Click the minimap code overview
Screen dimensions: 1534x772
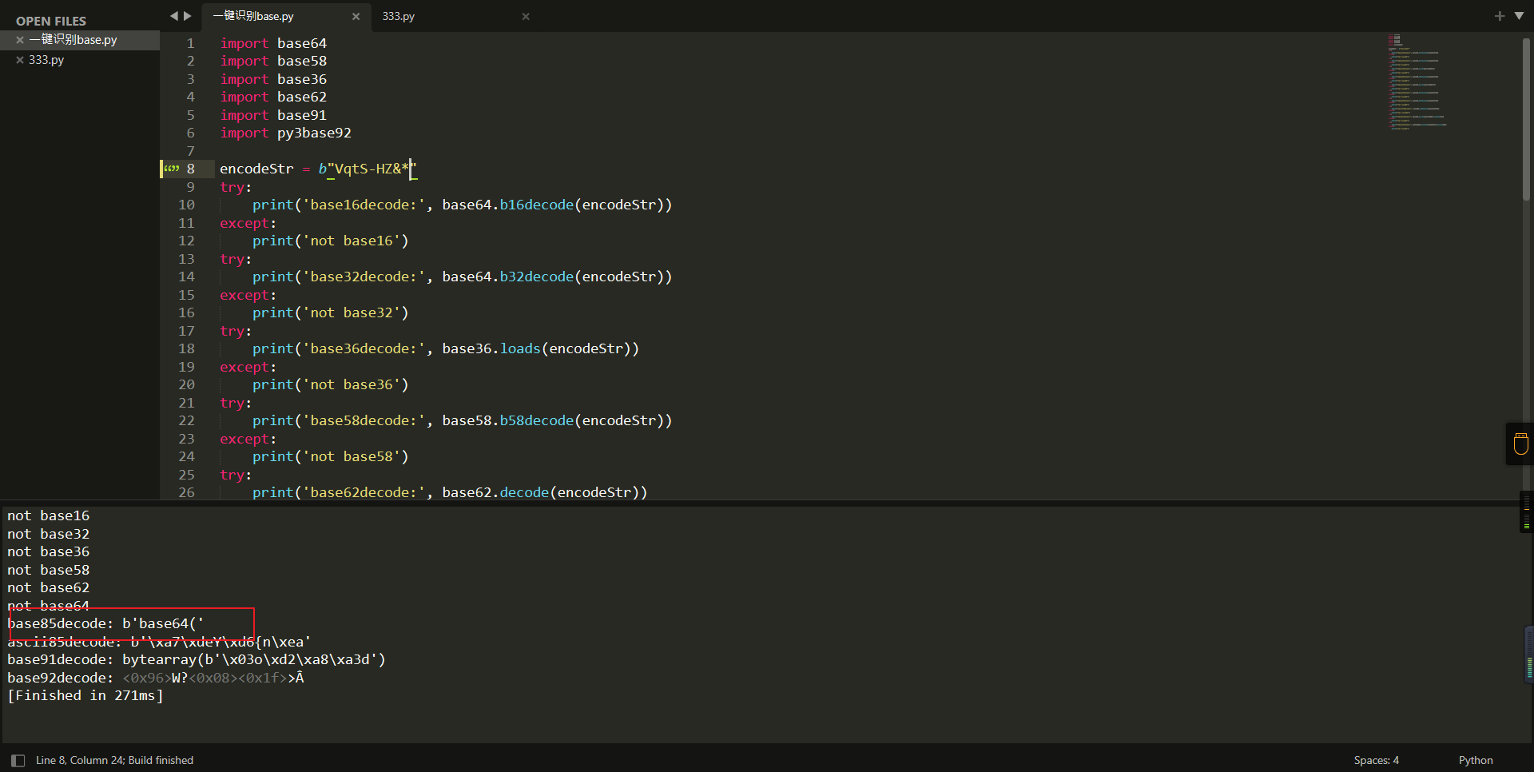[x=1417, y=82]
